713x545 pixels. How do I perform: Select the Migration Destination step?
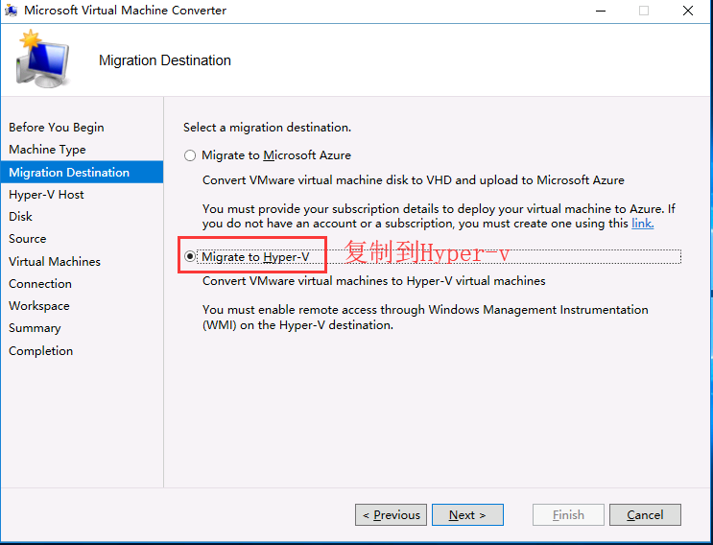(82, 173)
